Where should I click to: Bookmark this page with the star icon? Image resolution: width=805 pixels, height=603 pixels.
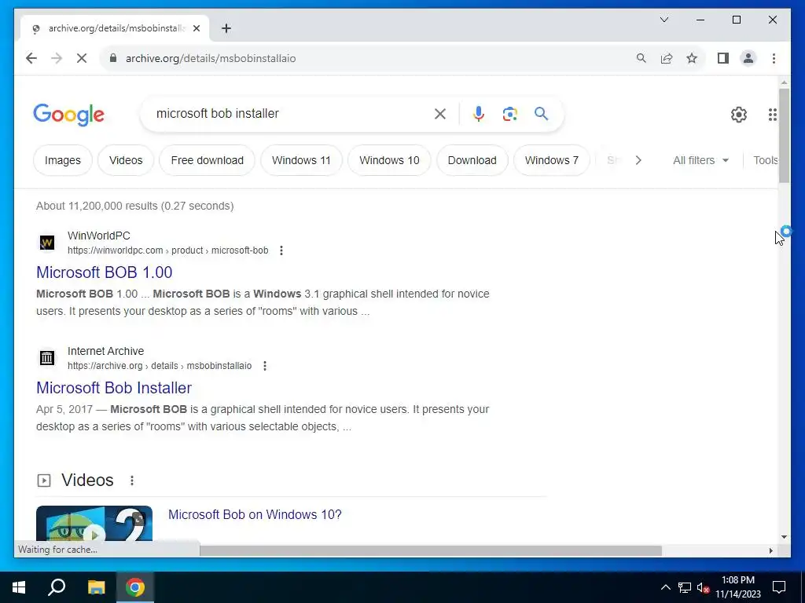[692, 58]
